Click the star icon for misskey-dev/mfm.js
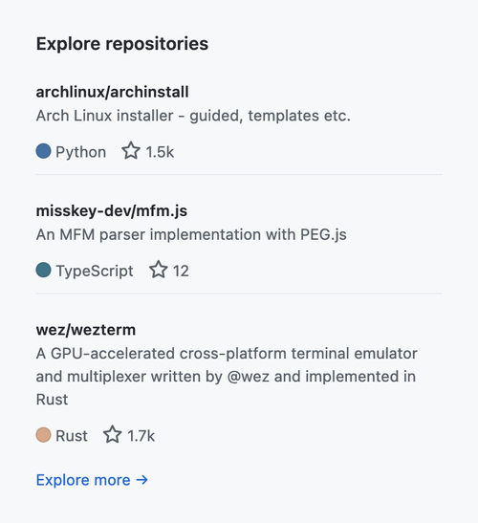Image resolution: width=478 pixels, height=523 pixels. point(158,270)
